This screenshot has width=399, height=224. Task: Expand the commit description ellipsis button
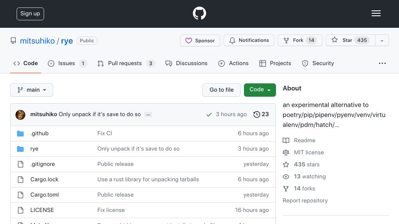click(x=148, y=114)
